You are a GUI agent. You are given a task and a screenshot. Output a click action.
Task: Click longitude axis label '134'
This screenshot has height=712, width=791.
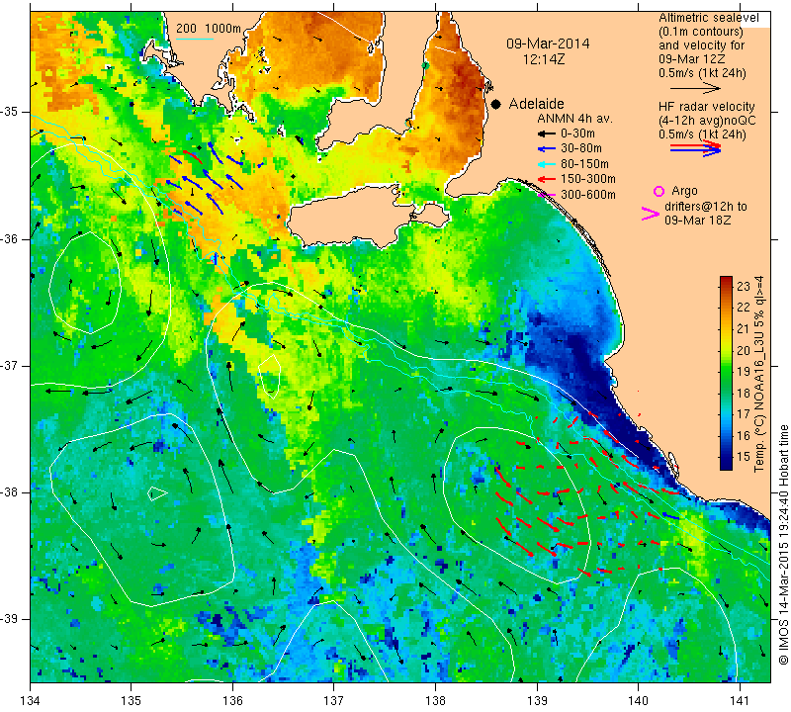coord(31,701)
